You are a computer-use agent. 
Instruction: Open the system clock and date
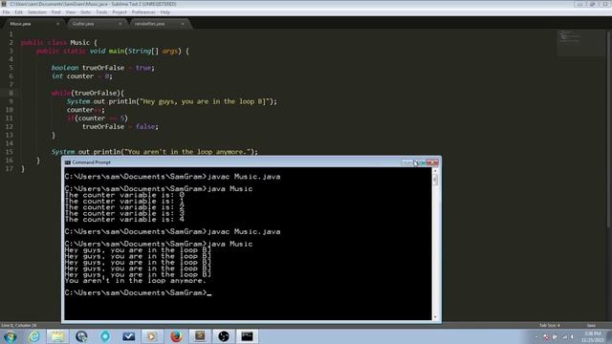tap(593, 337)
